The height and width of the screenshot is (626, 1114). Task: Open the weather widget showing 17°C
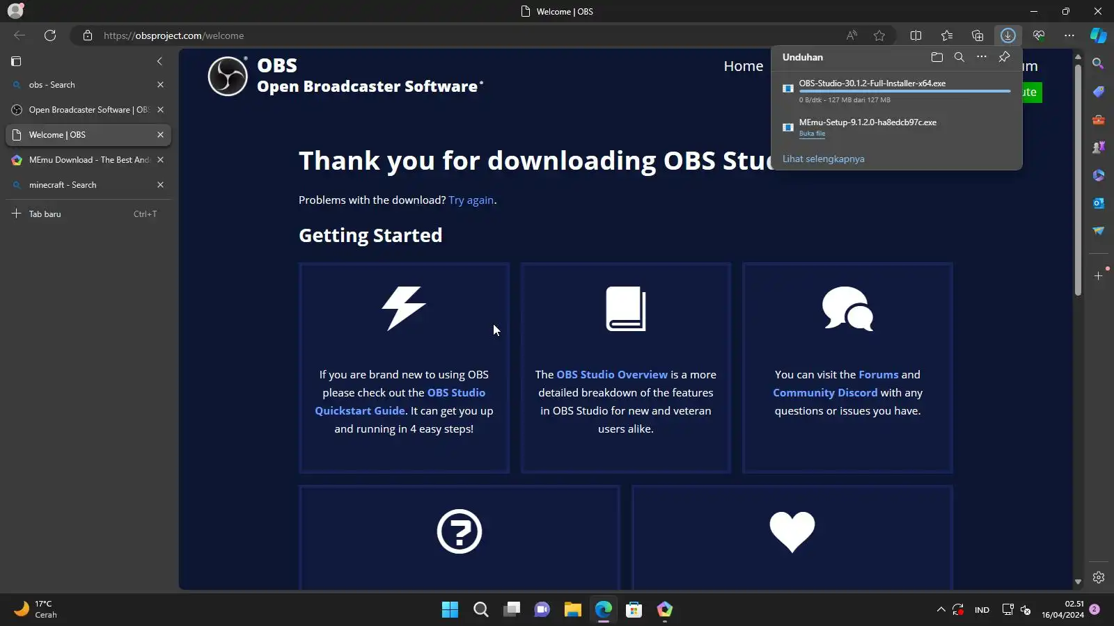click(x=36, y=609)
